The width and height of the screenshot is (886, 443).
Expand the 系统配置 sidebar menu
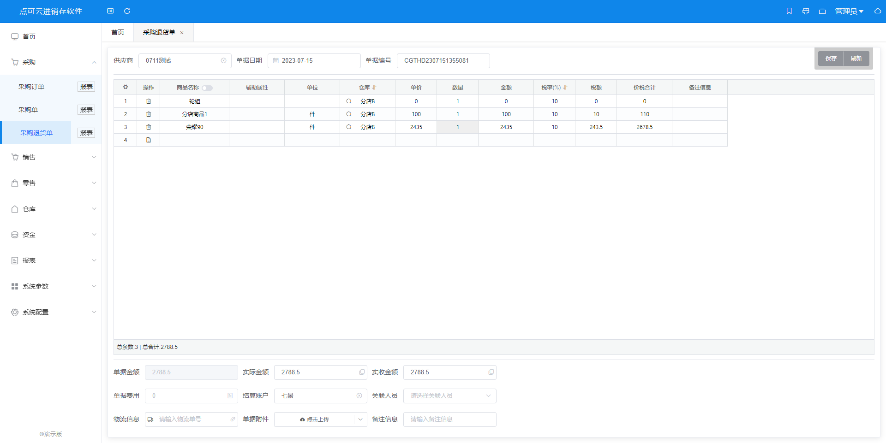coord(51,312)
